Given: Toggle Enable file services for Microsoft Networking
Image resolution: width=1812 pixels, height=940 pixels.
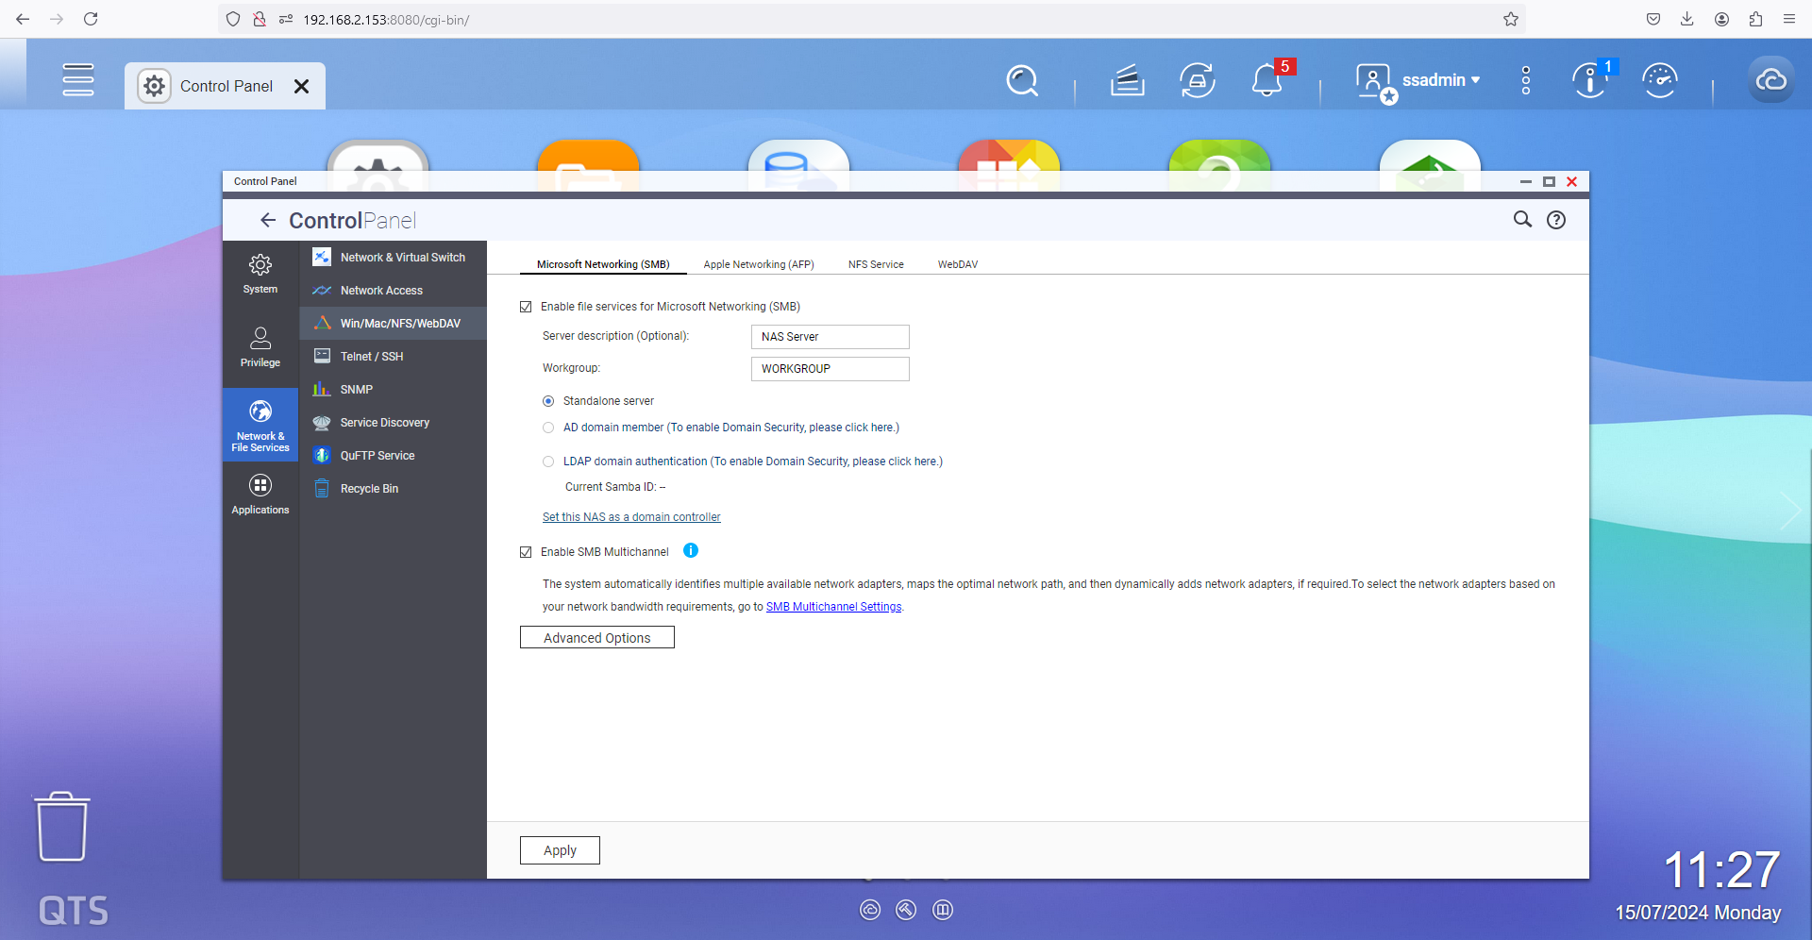Looking at the screenshot, I should (x=526, y=307).
